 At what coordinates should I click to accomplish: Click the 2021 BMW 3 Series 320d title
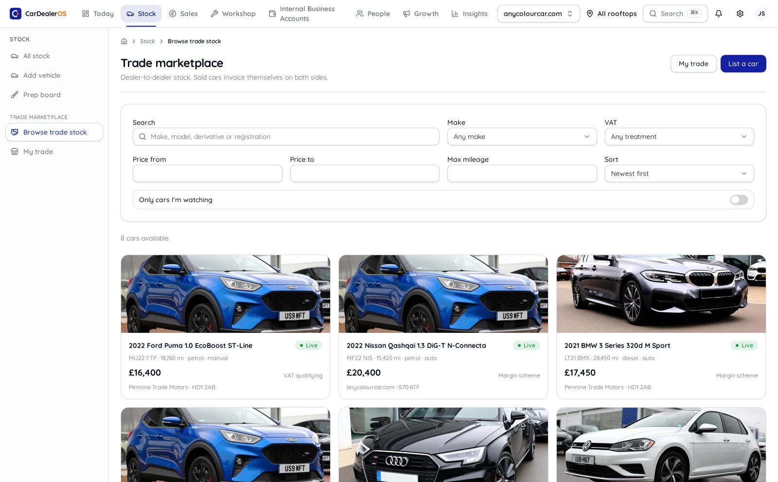(617, 345)
